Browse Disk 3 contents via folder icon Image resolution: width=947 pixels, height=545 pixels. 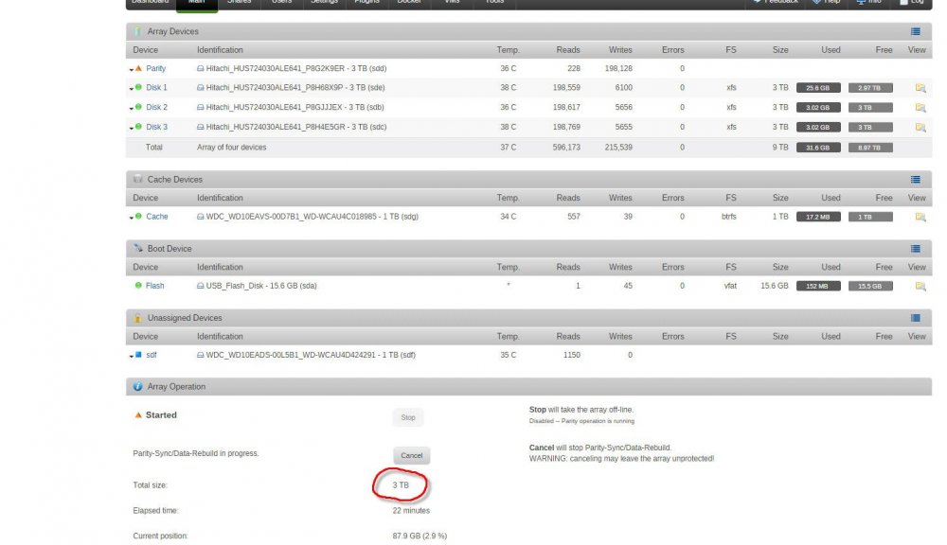pos(920,128)
